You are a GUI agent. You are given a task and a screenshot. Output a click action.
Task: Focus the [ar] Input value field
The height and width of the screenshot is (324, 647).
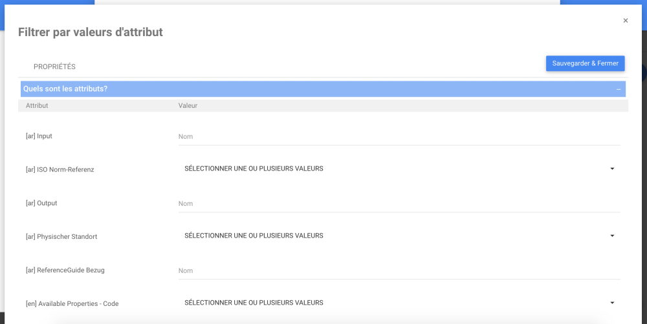pyautogui.click(x=399, y=137)
